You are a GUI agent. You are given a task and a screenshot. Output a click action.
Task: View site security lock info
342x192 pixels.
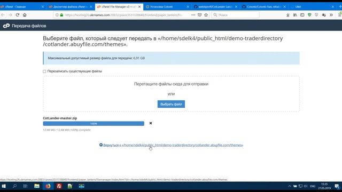click(61, 15)
